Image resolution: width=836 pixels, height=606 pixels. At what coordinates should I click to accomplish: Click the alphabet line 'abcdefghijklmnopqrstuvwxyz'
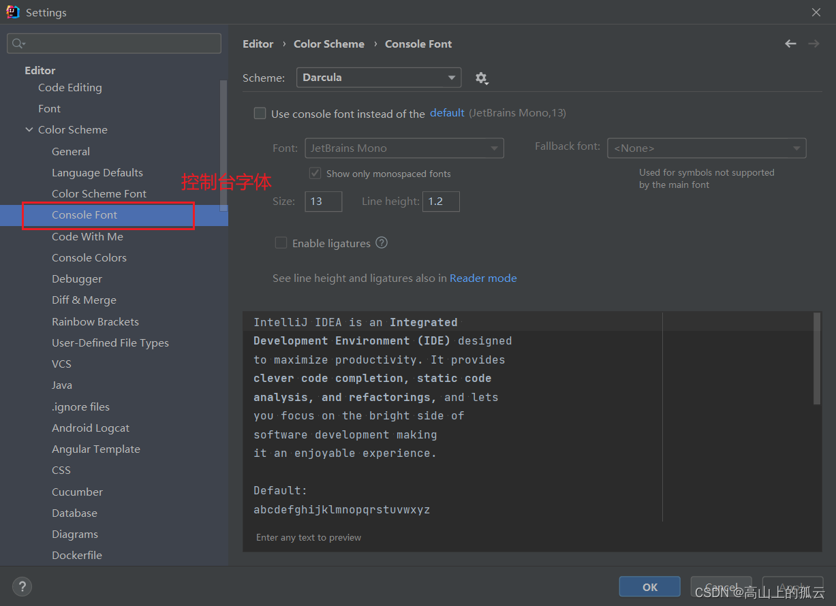point(341,509)
